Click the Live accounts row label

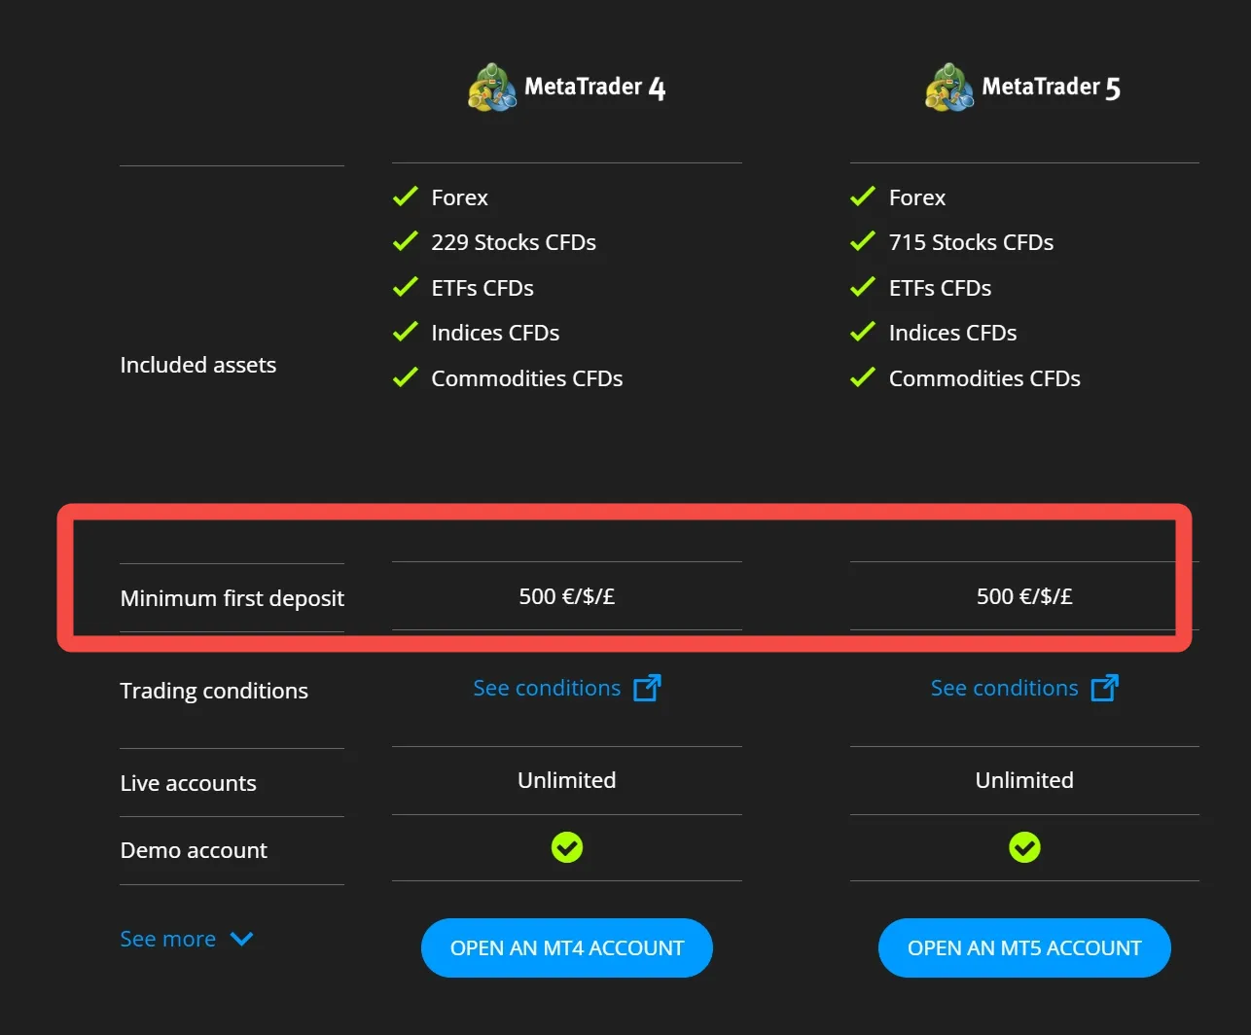coord(189,783)
